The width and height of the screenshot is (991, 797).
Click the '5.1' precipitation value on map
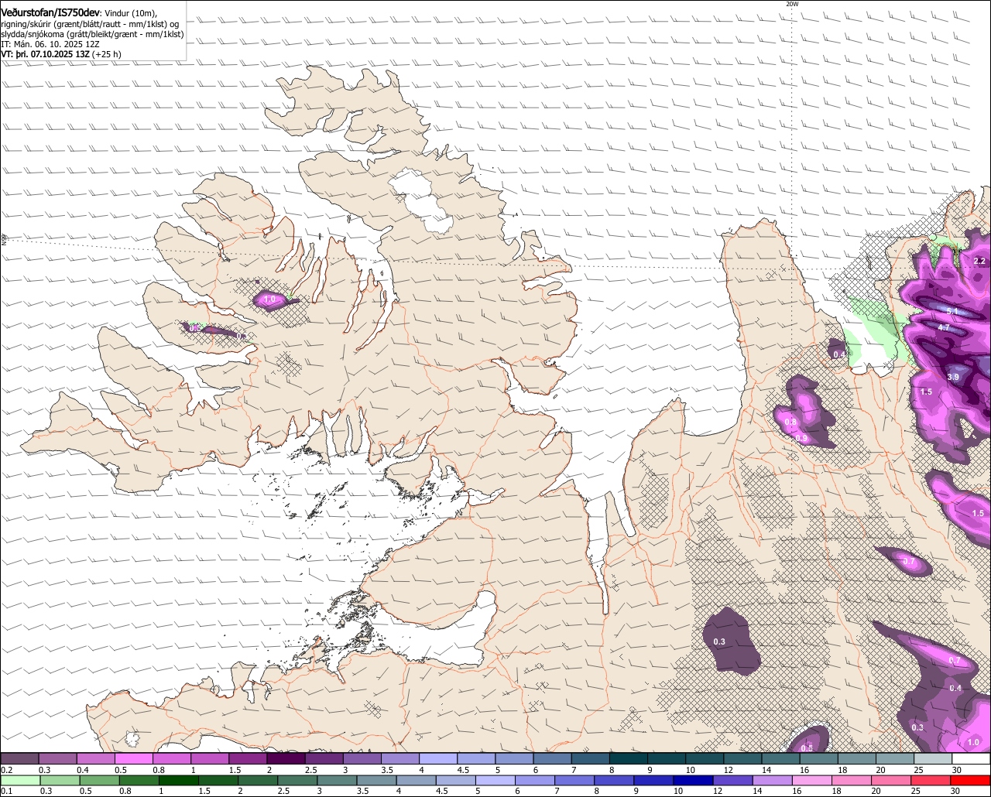point(953,311)
